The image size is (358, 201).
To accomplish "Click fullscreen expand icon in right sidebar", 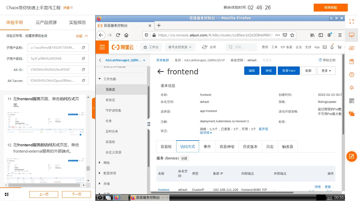I will [352, 21].
